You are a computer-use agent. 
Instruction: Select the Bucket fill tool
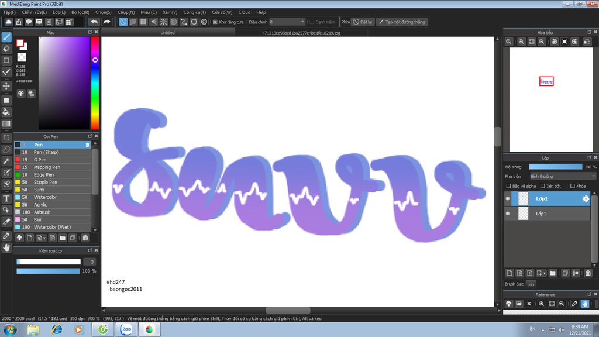pos(6,112)
